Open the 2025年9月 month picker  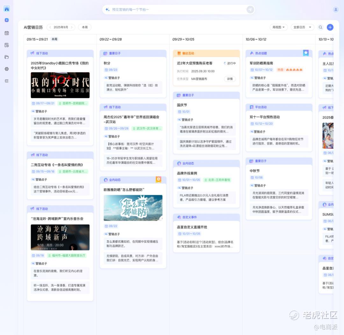click(x=61, y=27)
